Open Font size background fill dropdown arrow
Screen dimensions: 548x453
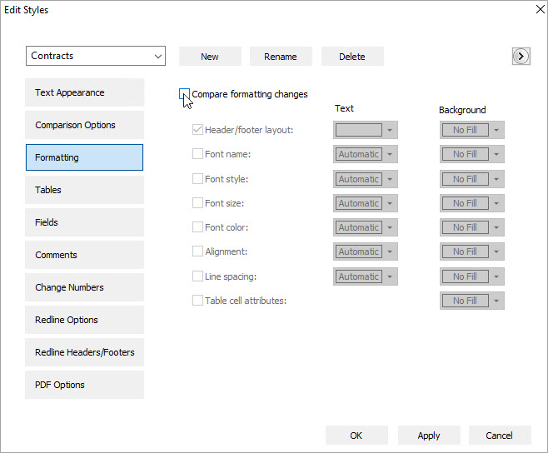tap(496, 203)
